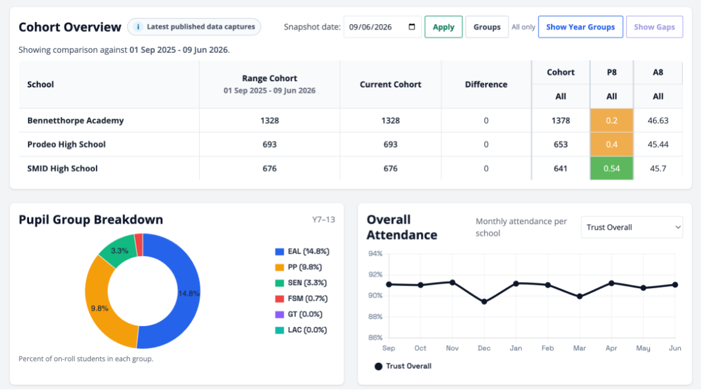Apply the selected snapshot date

(443, 27)
